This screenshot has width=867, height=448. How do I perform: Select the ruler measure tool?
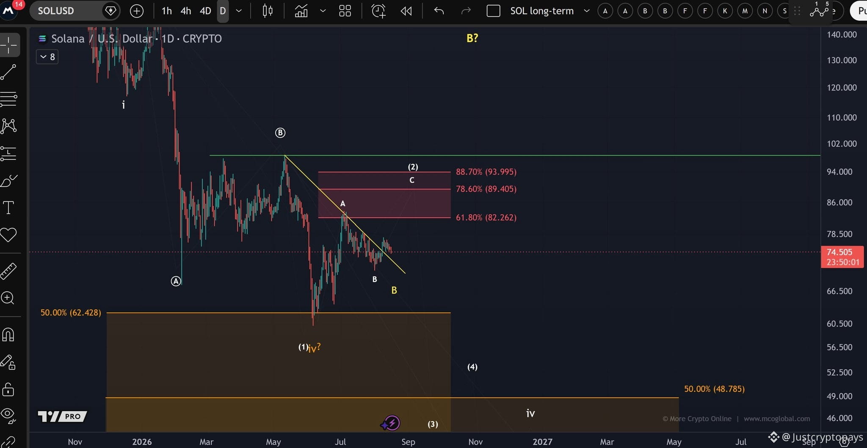coord(8,271)
